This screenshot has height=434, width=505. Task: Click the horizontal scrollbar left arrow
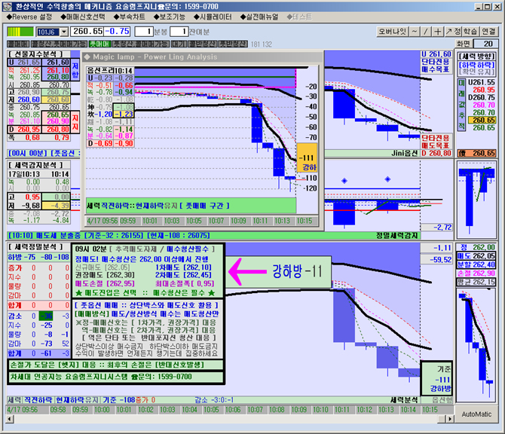click(x=10, y=418)
